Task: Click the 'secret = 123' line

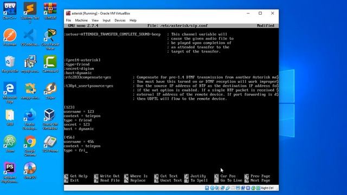Action: click(77, 125)
